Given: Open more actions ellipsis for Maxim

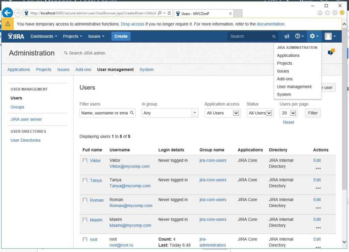Looking at the screenshot, I should click(x=318, y=228).
